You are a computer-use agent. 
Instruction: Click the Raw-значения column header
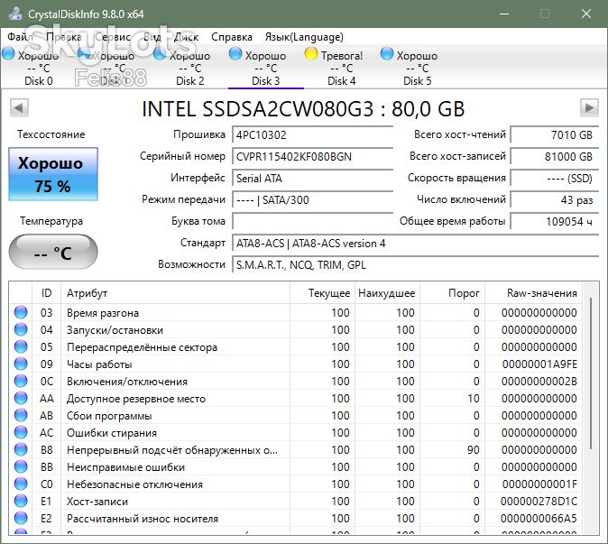(533, 293)
